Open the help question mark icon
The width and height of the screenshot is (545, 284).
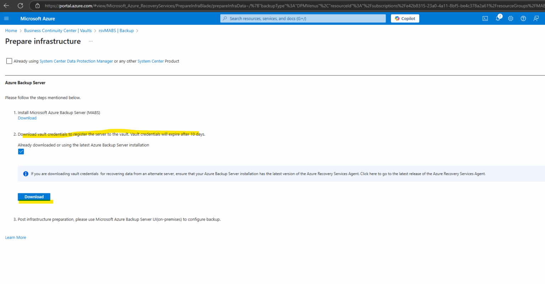(x=523, y=18)
